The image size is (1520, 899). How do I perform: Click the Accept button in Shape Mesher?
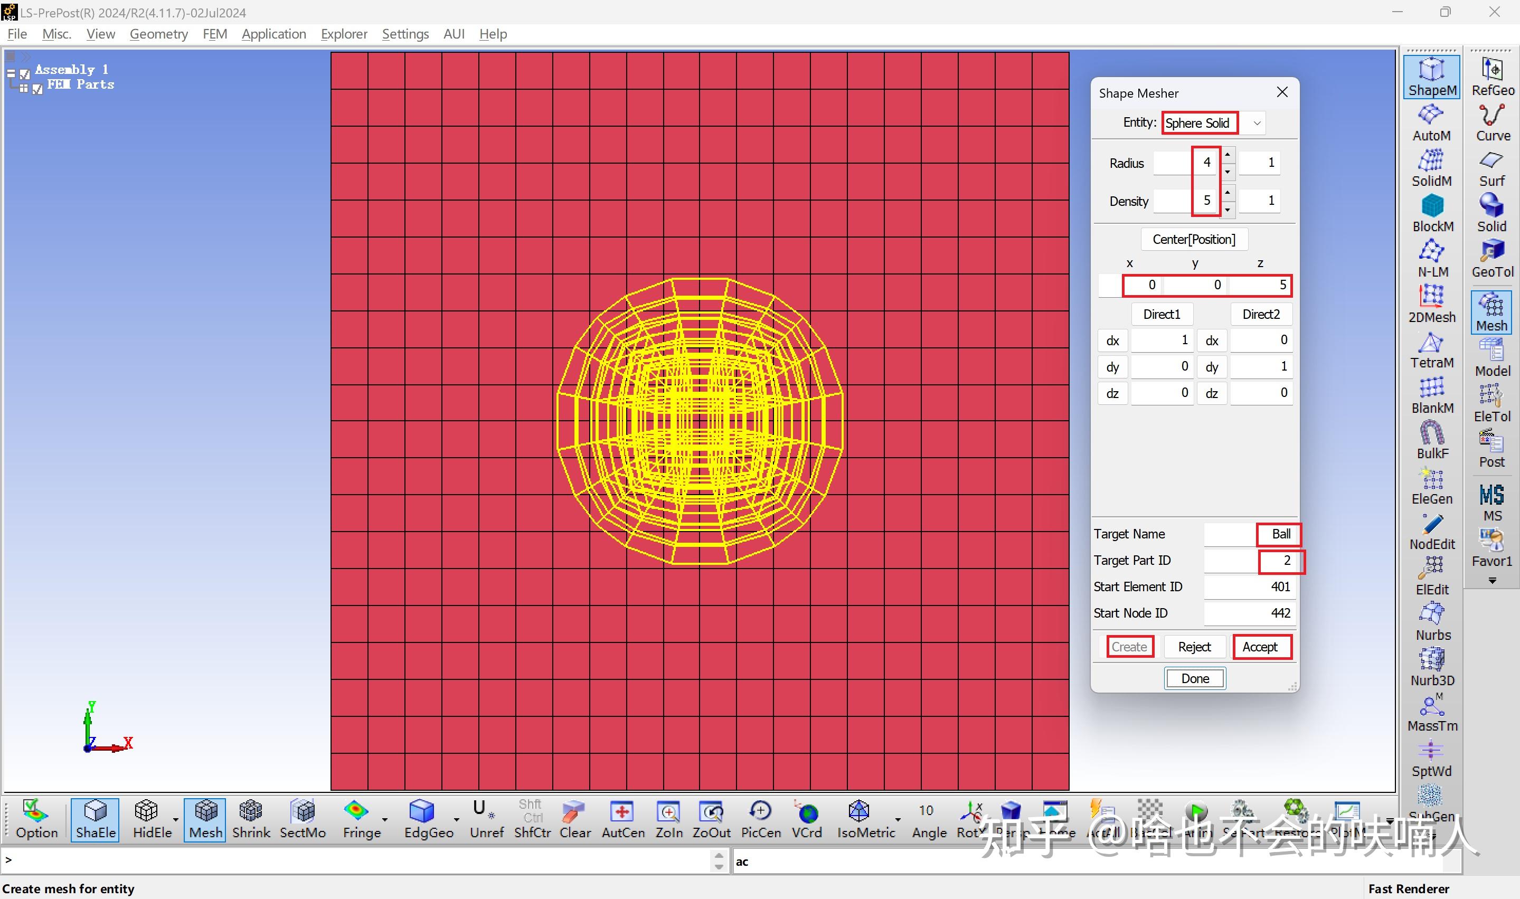point(1262,647)
